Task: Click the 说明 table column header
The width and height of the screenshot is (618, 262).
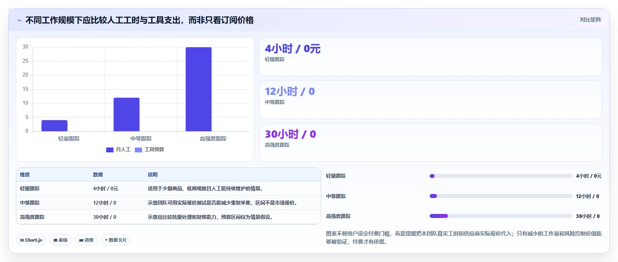Action: (x=152, y=174)
